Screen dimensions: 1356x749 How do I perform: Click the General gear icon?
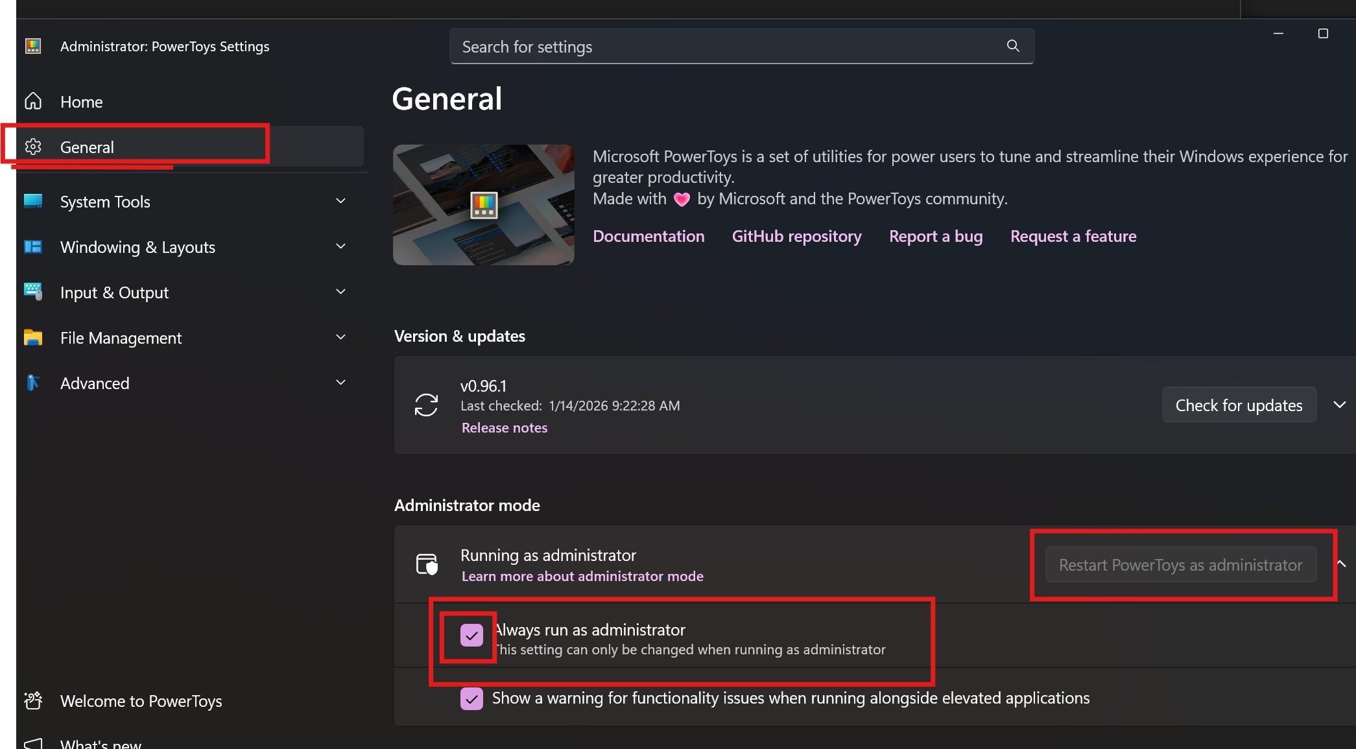coord(33,147)
